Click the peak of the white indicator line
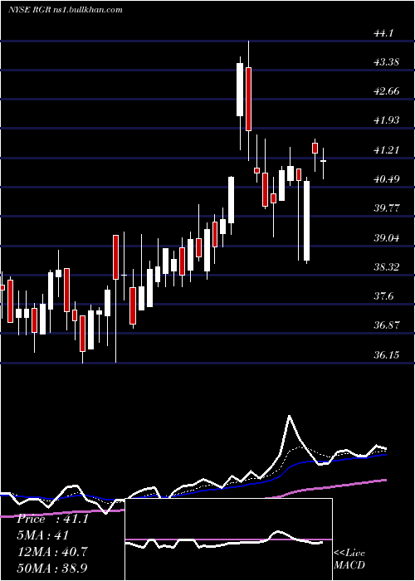 pos(290,417)
